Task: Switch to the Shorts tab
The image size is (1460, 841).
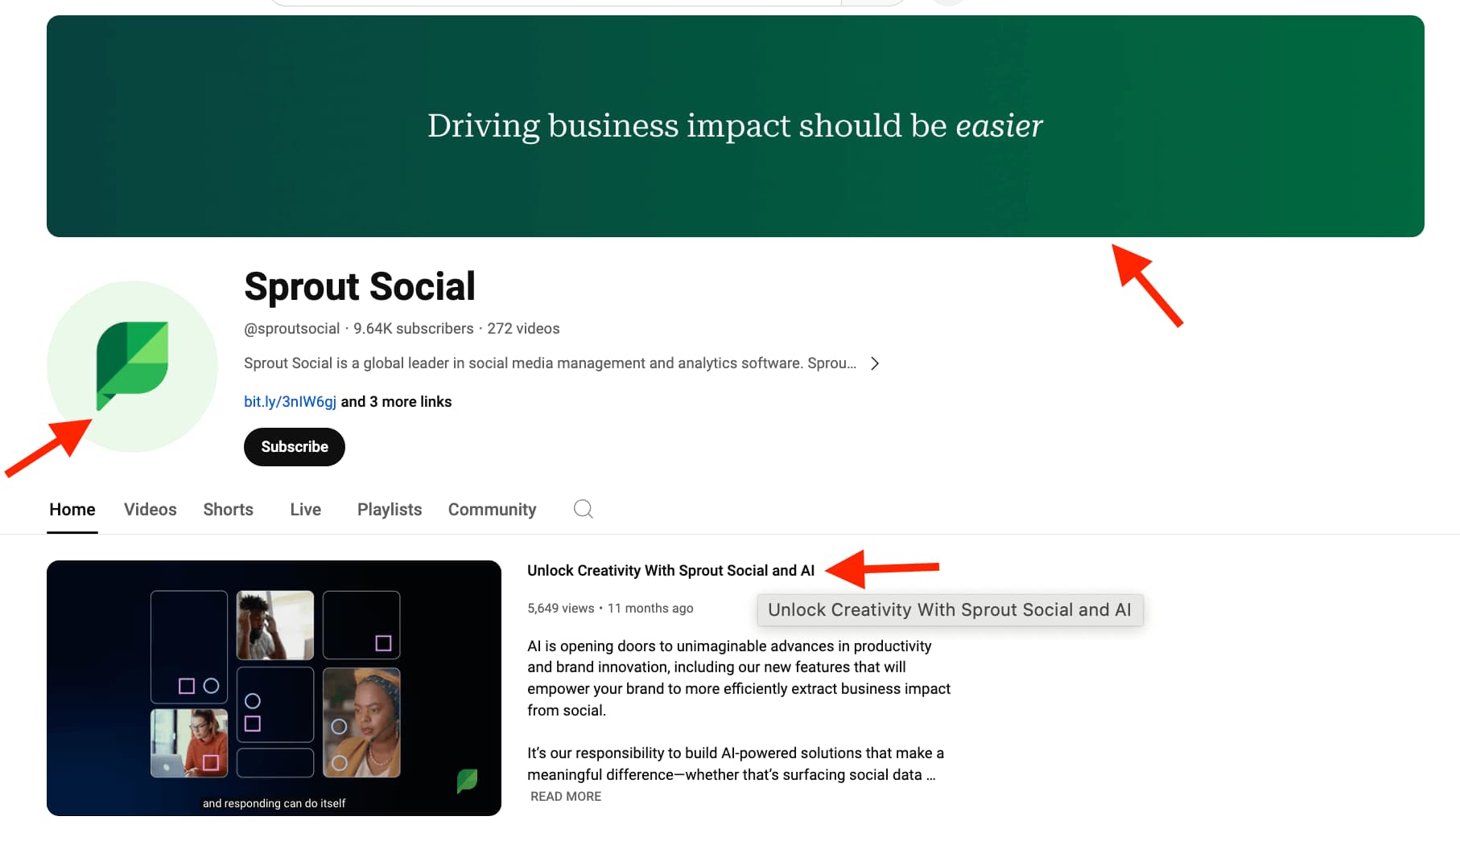Action: 228,509
